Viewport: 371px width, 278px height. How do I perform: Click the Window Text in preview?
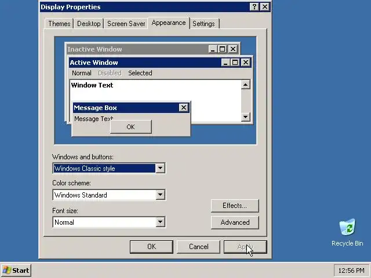click(92, 85)
